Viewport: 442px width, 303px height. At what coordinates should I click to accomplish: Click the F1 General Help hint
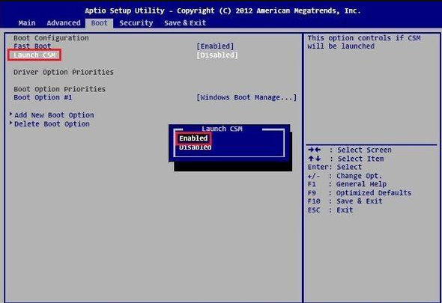coord(347,184)
